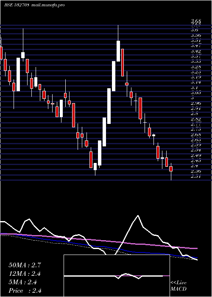212x297 pixels.
Task: Click the MACD inset panel
Action: coord(117,276)
